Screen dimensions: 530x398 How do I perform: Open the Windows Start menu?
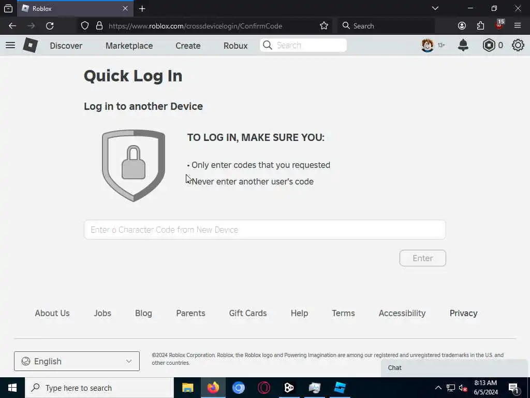tap(12, 388)
